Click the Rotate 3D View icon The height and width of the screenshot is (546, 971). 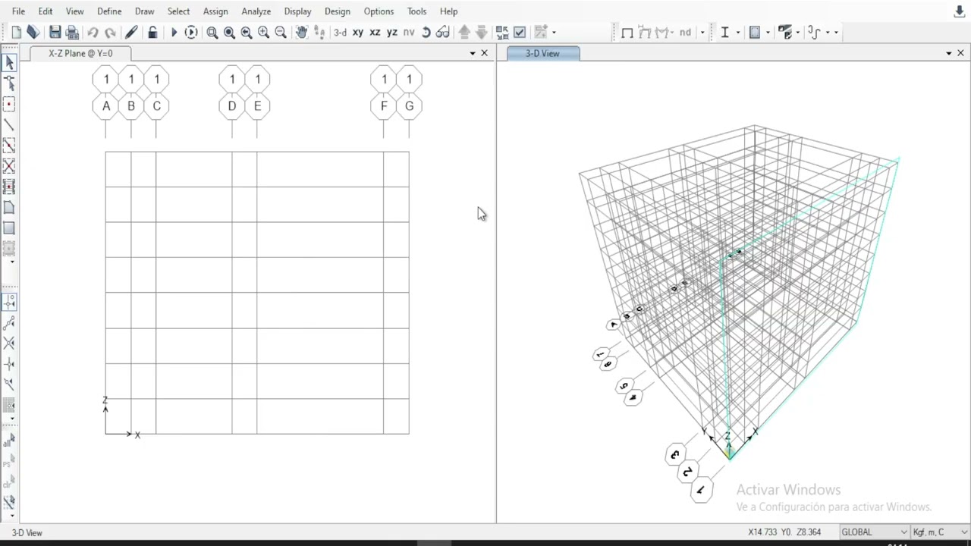pyautogui.click(x=426, y=32)
